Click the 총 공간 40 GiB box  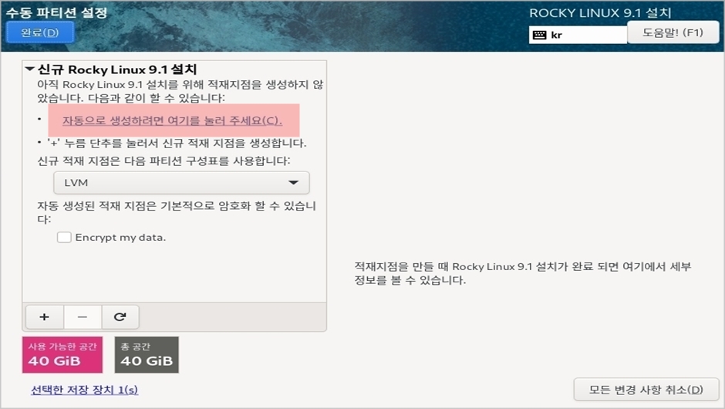tap(147, 355)
